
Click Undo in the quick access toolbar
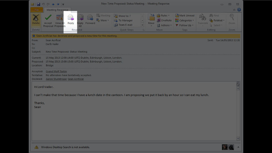tap(43, 4)
